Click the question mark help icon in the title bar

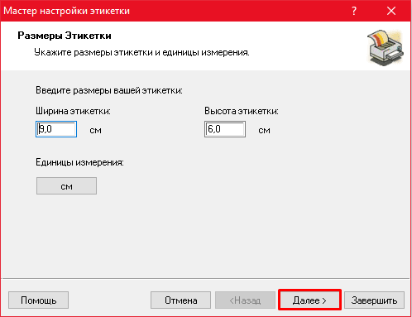(354, 11)
